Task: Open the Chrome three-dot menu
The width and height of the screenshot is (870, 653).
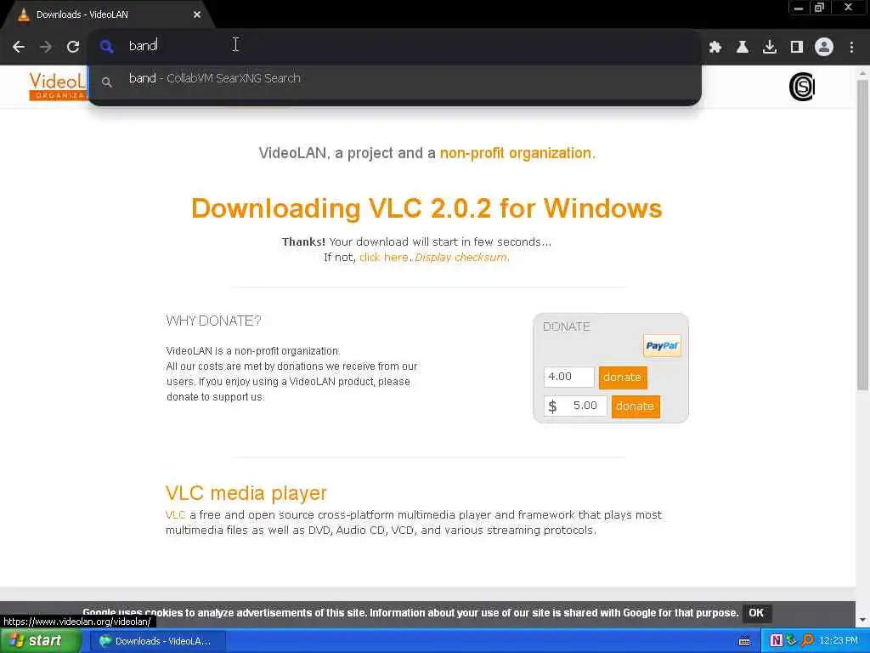Action: point(851,48)
